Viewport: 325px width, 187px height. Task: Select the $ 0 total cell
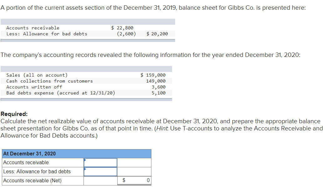(134, 180)
